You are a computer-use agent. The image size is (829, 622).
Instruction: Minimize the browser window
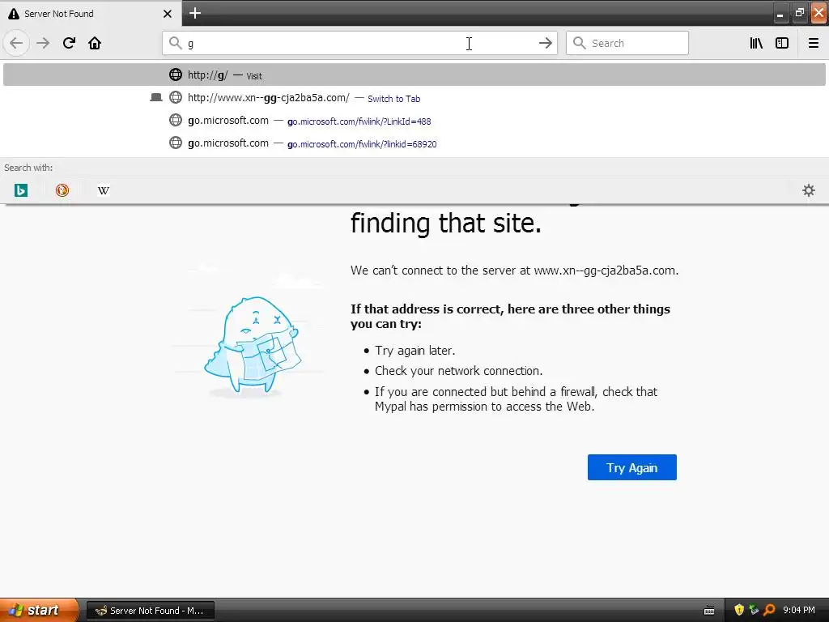click(x=780, y=14)
